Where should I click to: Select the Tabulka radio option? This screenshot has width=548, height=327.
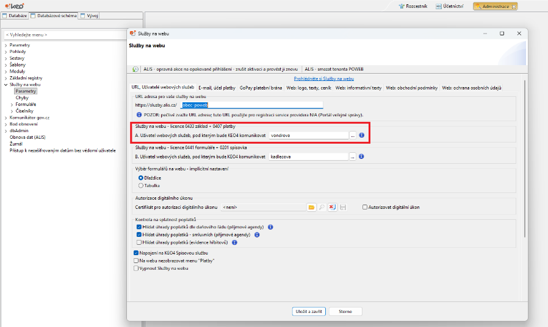(141, 186)
